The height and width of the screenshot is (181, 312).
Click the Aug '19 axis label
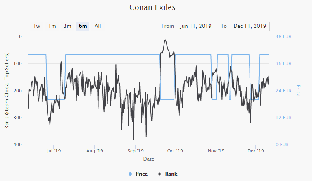95,151
